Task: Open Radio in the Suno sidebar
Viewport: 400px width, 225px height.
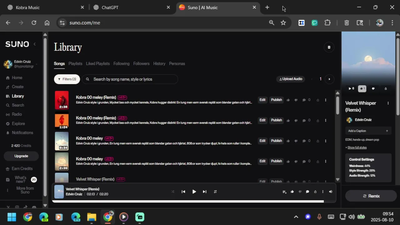Action: pyautogui.click(x=17, y=114)
